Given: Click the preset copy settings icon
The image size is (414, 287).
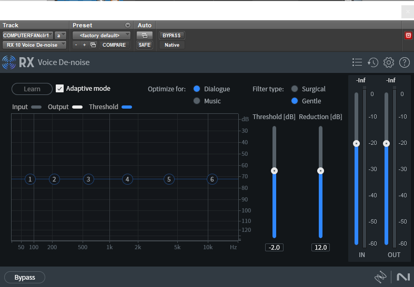Looking at the screenshot, I should click(x=93, y=45).
